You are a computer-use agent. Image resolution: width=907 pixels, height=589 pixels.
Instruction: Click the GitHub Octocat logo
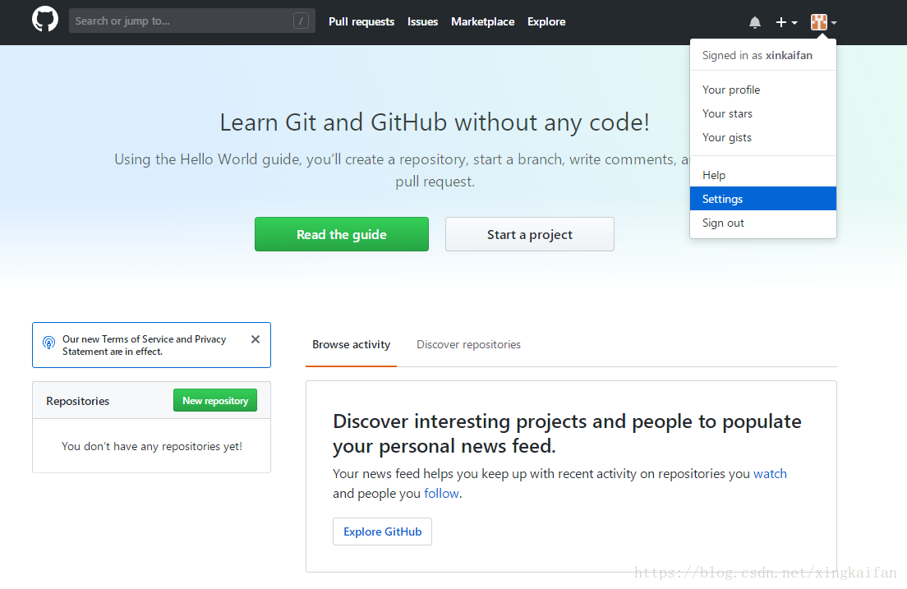(45, 20)
